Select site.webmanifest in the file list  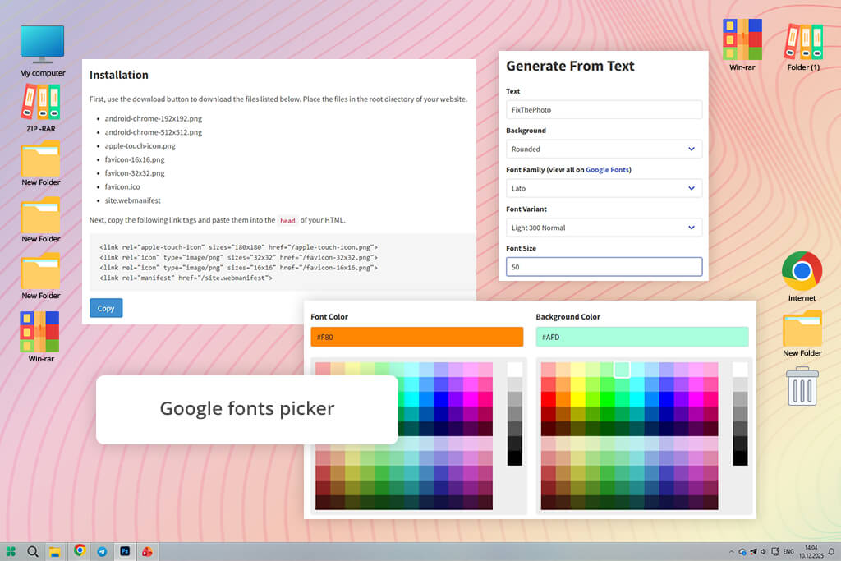132,200
